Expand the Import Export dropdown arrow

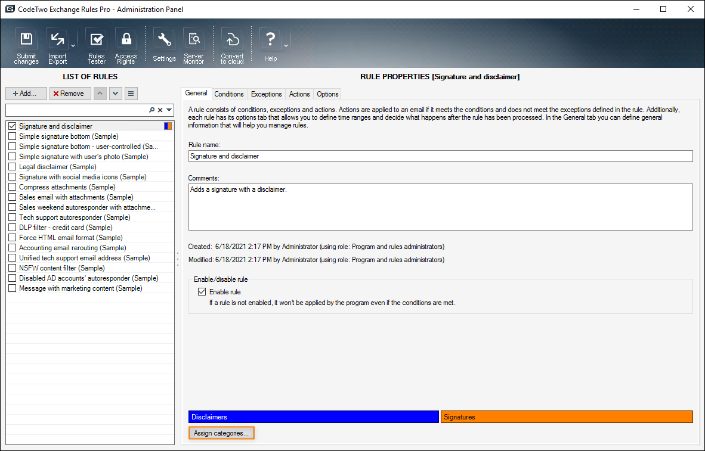pos(73,46)
